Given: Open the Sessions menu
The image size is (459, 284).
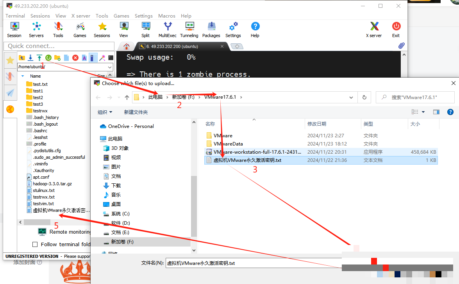Looking at the screenshot, I should click(40, 16).
